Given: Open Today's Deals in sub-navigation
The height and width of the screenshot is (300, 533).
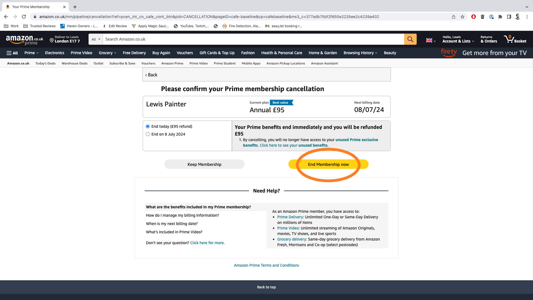Looking at the screenshot, I should click(46, 63).
